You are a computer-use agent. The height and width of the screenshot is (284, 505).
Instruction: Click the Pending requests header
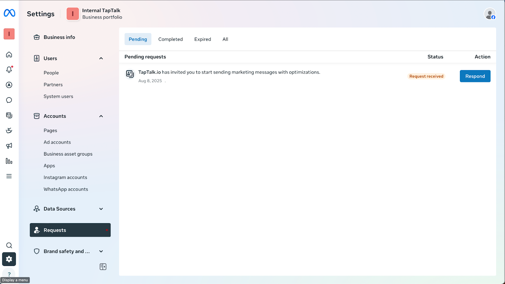(145, 57)
